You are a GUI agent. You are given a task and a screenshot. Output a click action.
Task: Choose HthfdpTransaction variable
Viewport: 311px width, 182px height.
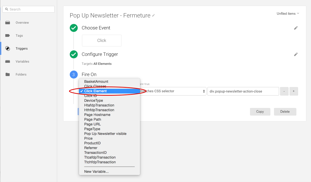109,110
